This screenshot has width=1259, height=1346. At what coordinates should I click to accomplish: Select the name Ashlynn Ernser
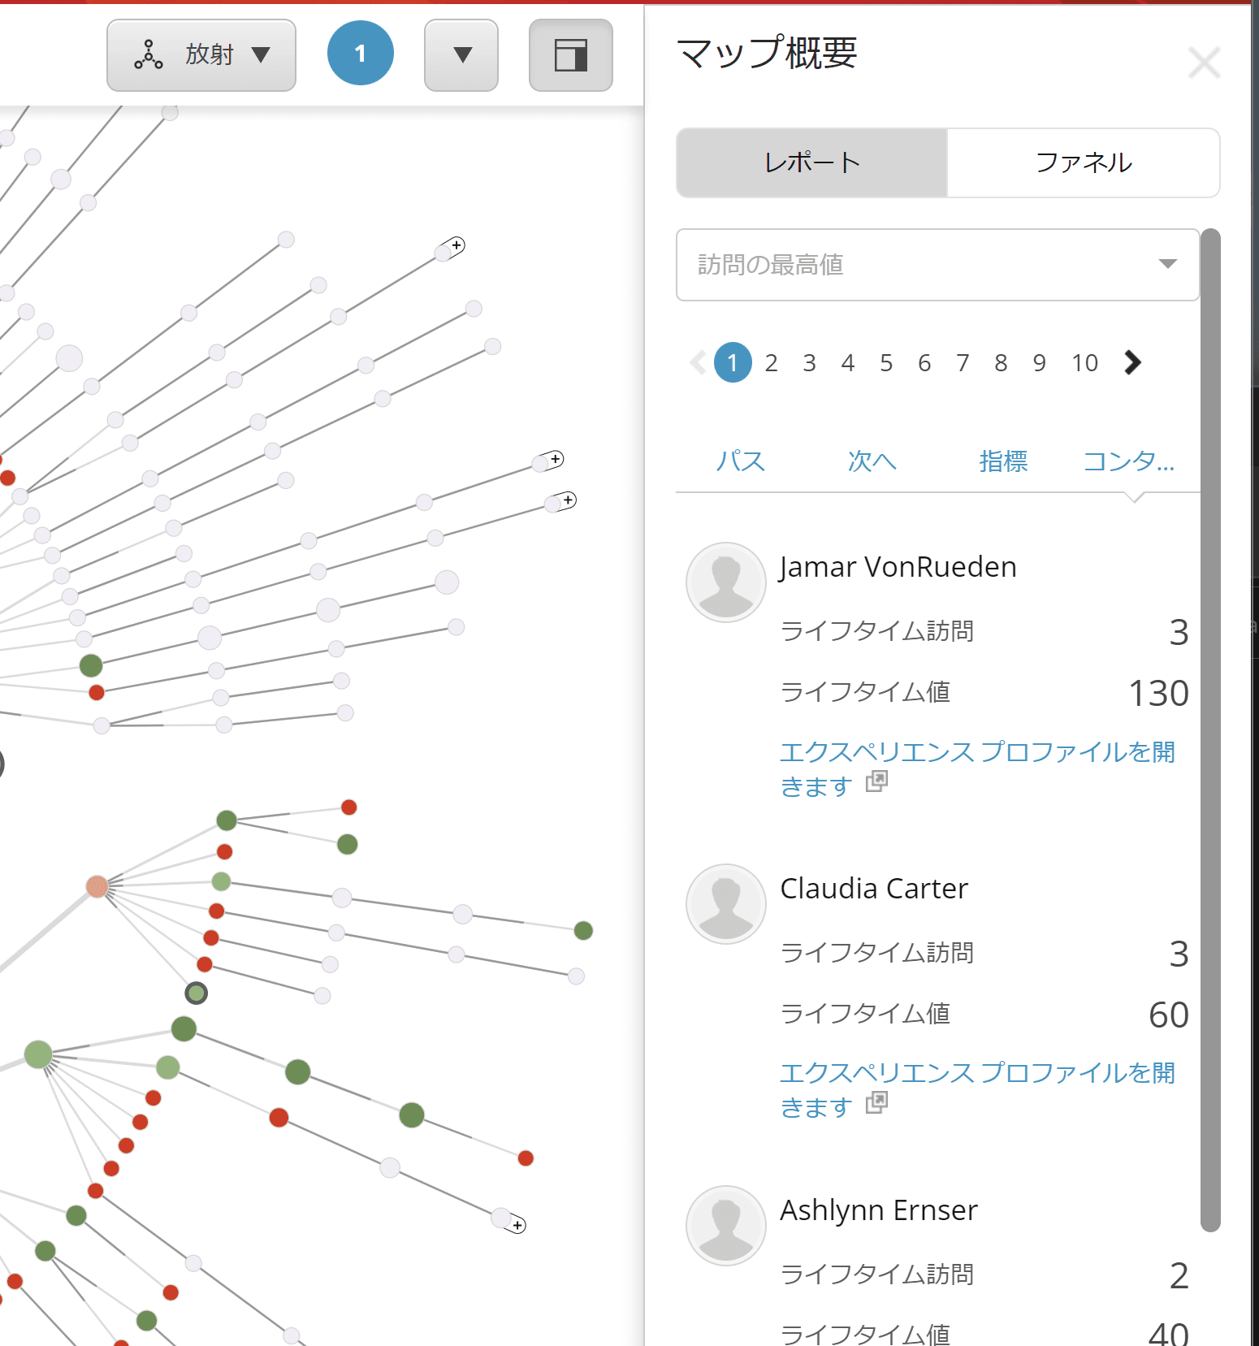coord(879,1210)
